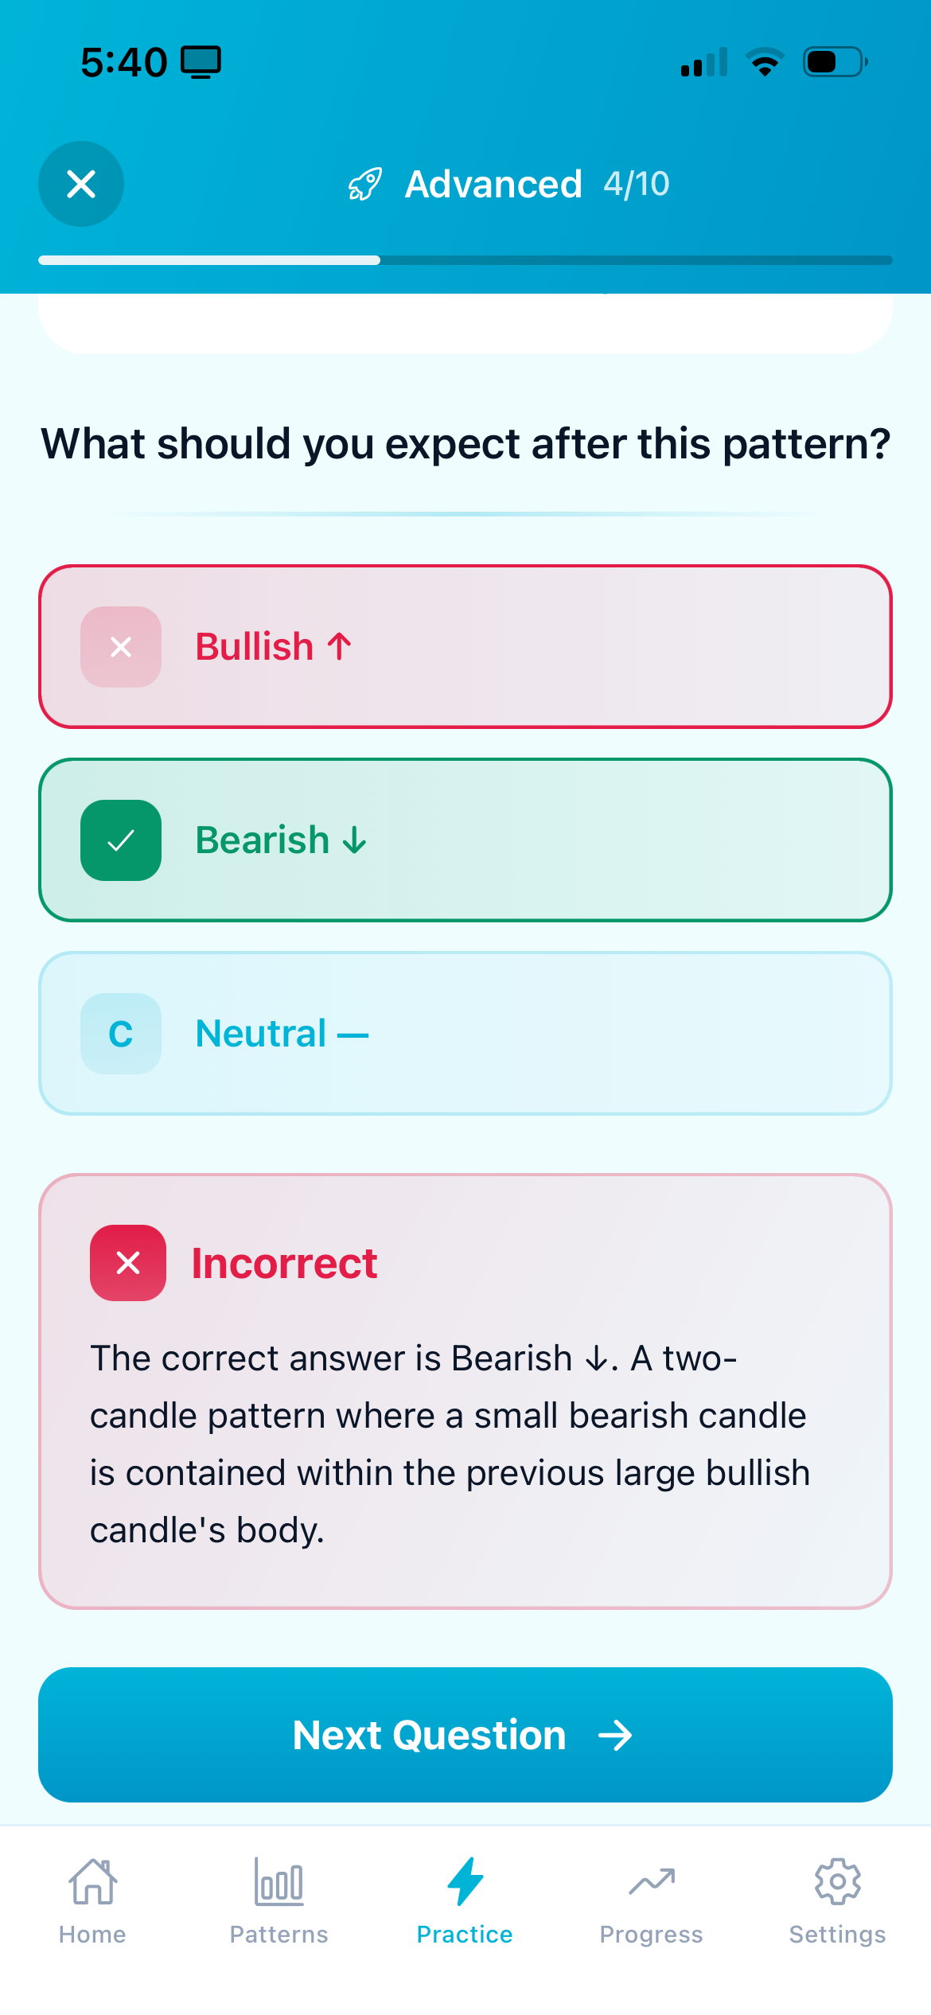Viewport: 931px width, 2015px height.
Task: Tap the Home house icon
Action: coord(93,1882)
